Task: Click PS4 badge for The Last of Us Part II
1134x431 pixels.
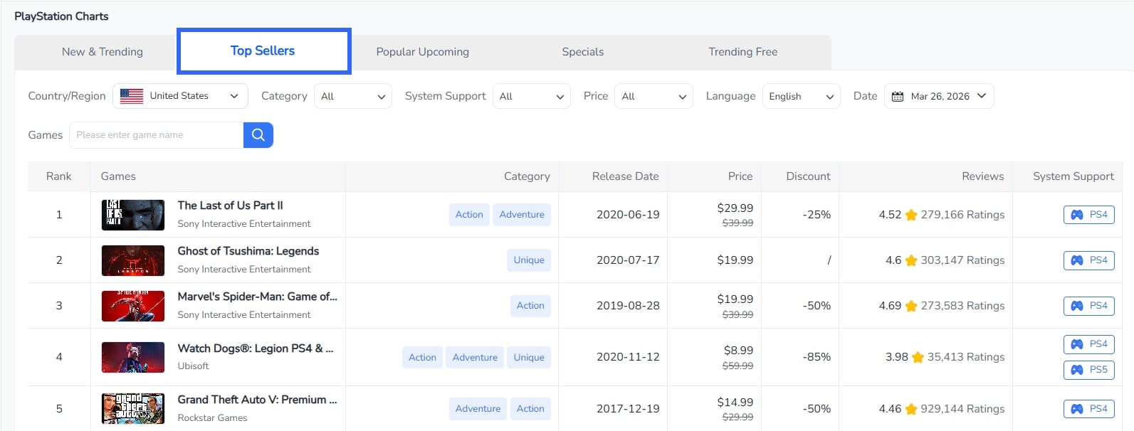Action: (1088, 215)
